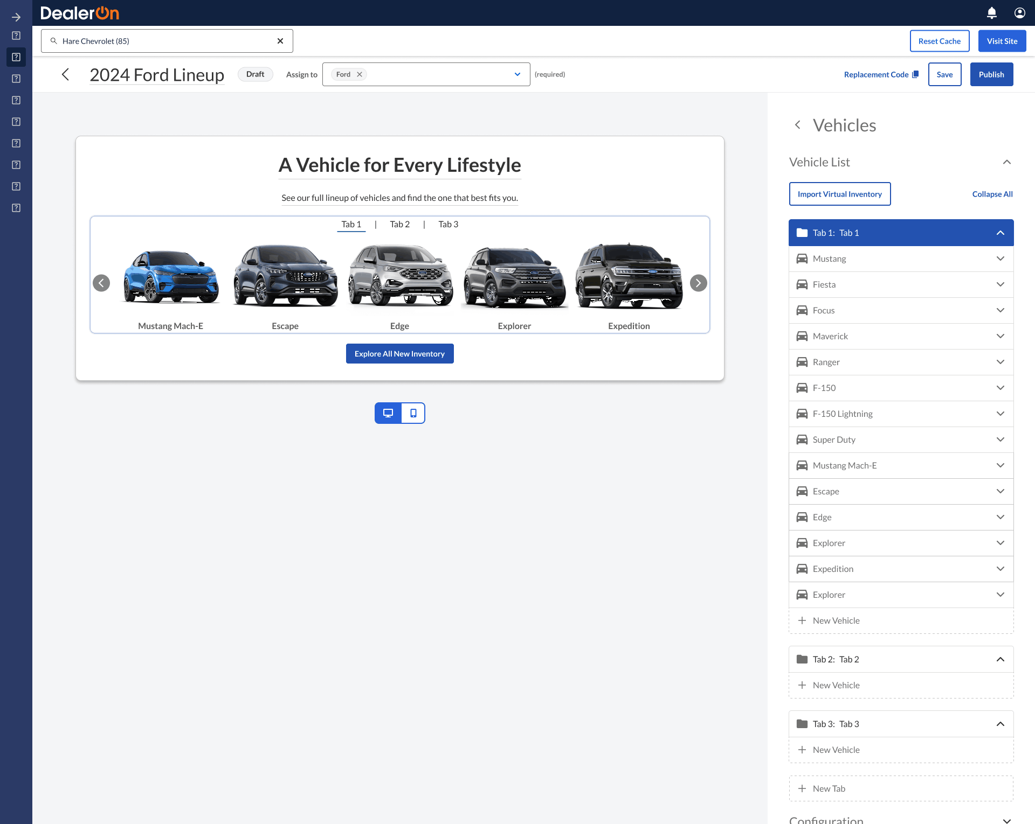Click the search magnifier icon

click(x=54, y=41)
